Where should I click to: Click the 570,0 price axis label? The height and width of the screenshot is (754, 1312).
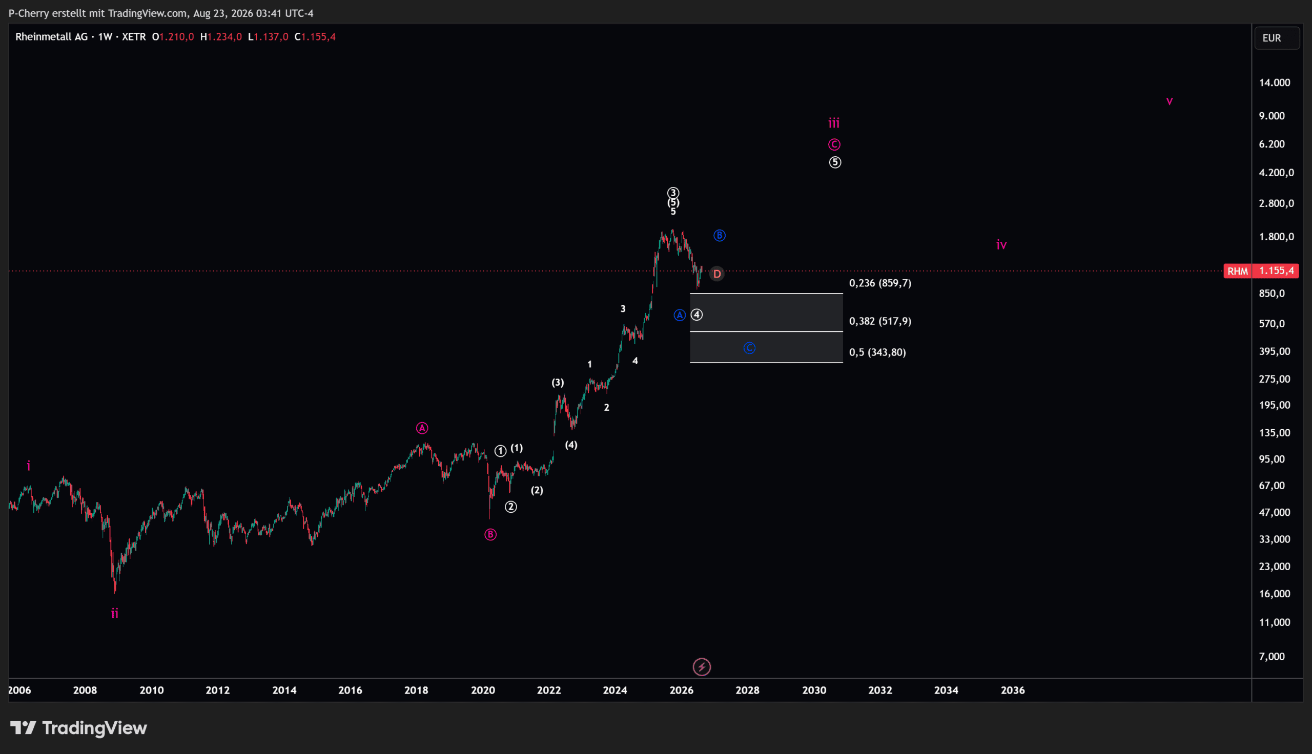point(1272,324)
